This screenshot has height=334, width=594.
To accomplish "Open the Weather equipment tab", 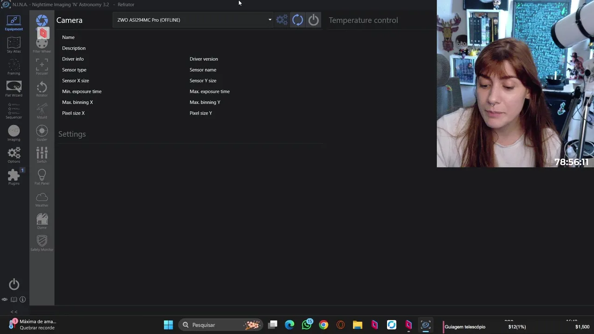I will [x=42, y=199].
